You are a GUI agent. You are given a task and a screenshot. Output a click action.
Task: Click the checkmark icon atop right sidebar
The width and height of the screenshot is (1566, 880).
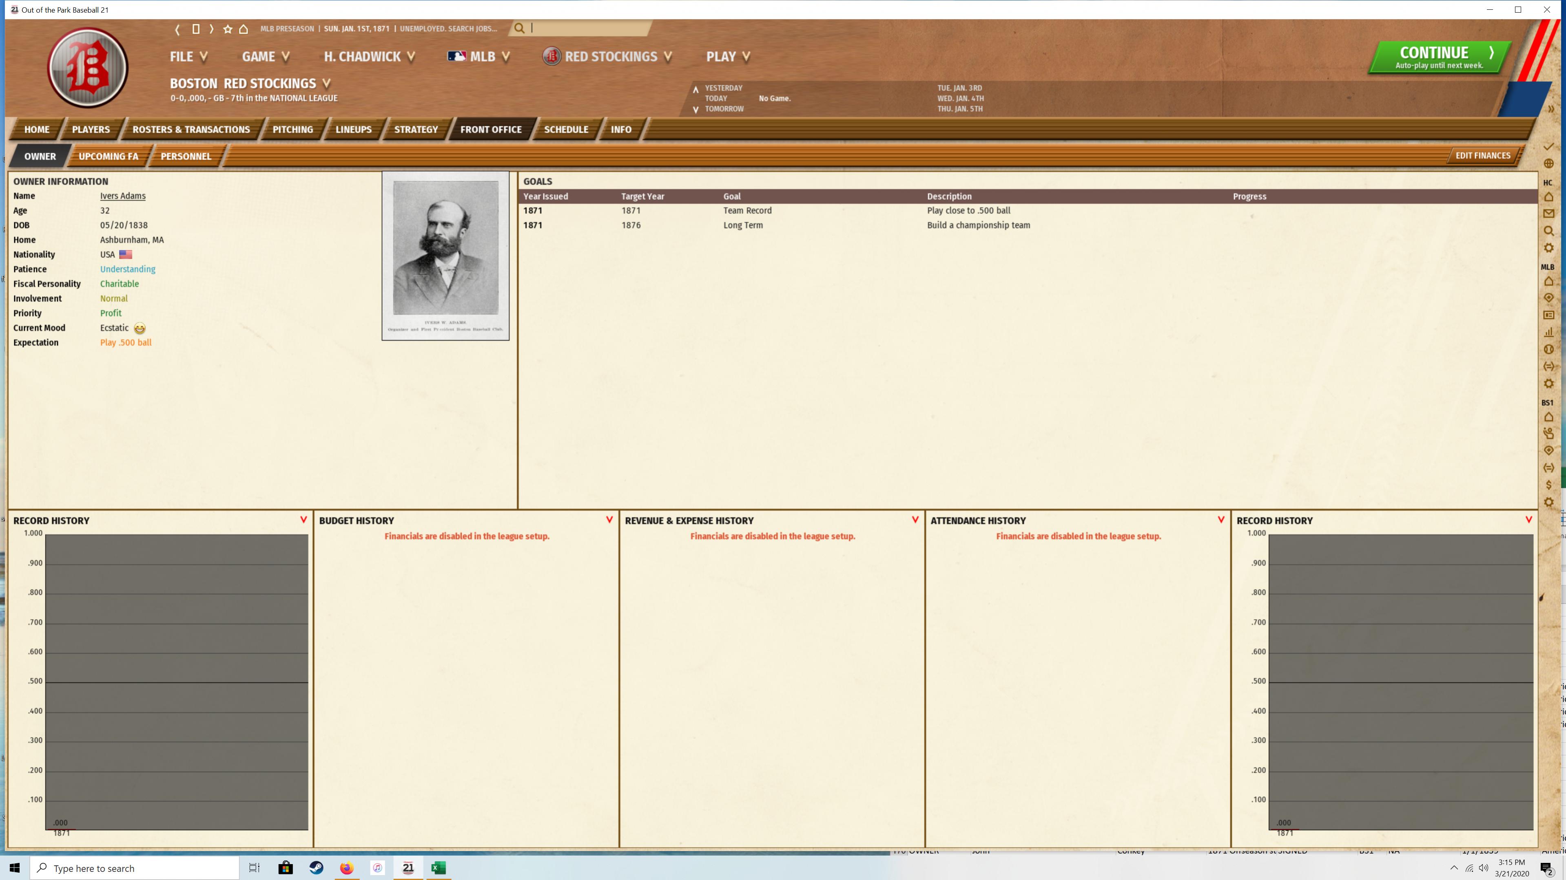pyautogui.click(x=1548, y=146)
